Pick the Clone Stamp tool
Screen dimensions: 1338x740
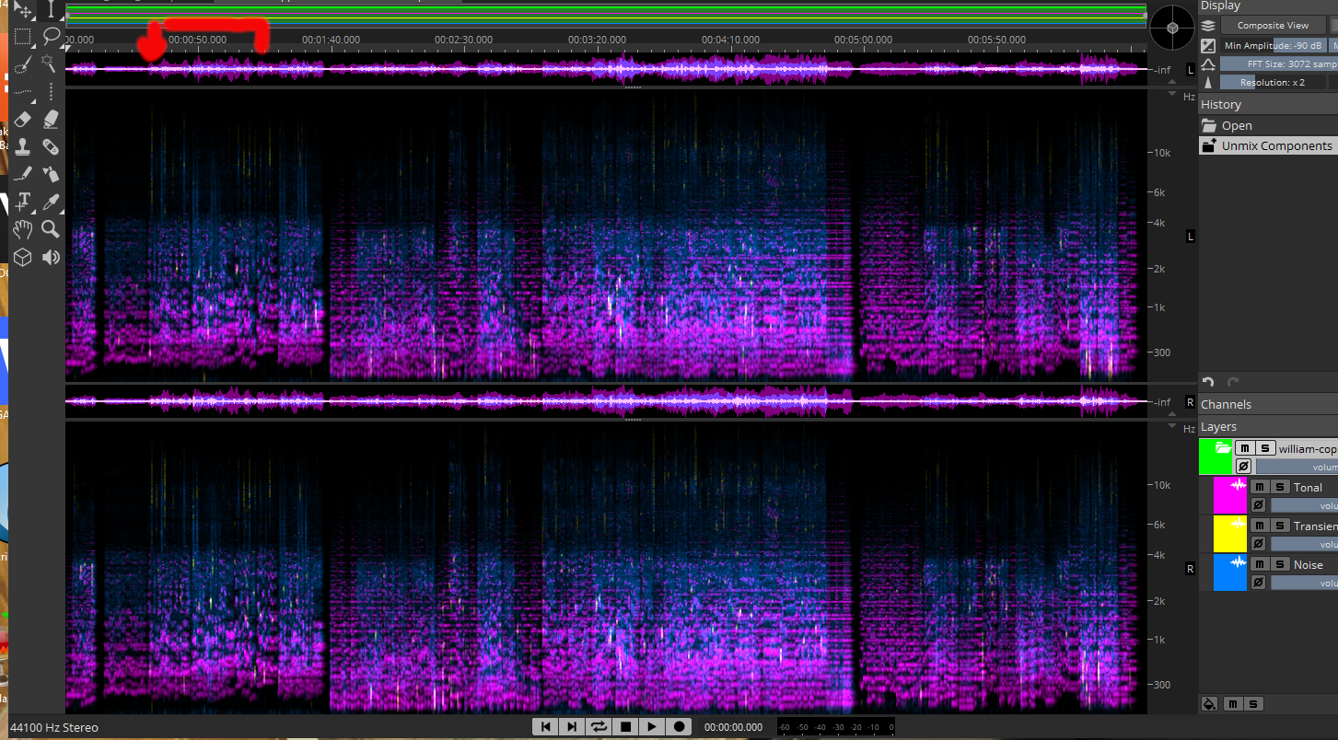point(23,146)
